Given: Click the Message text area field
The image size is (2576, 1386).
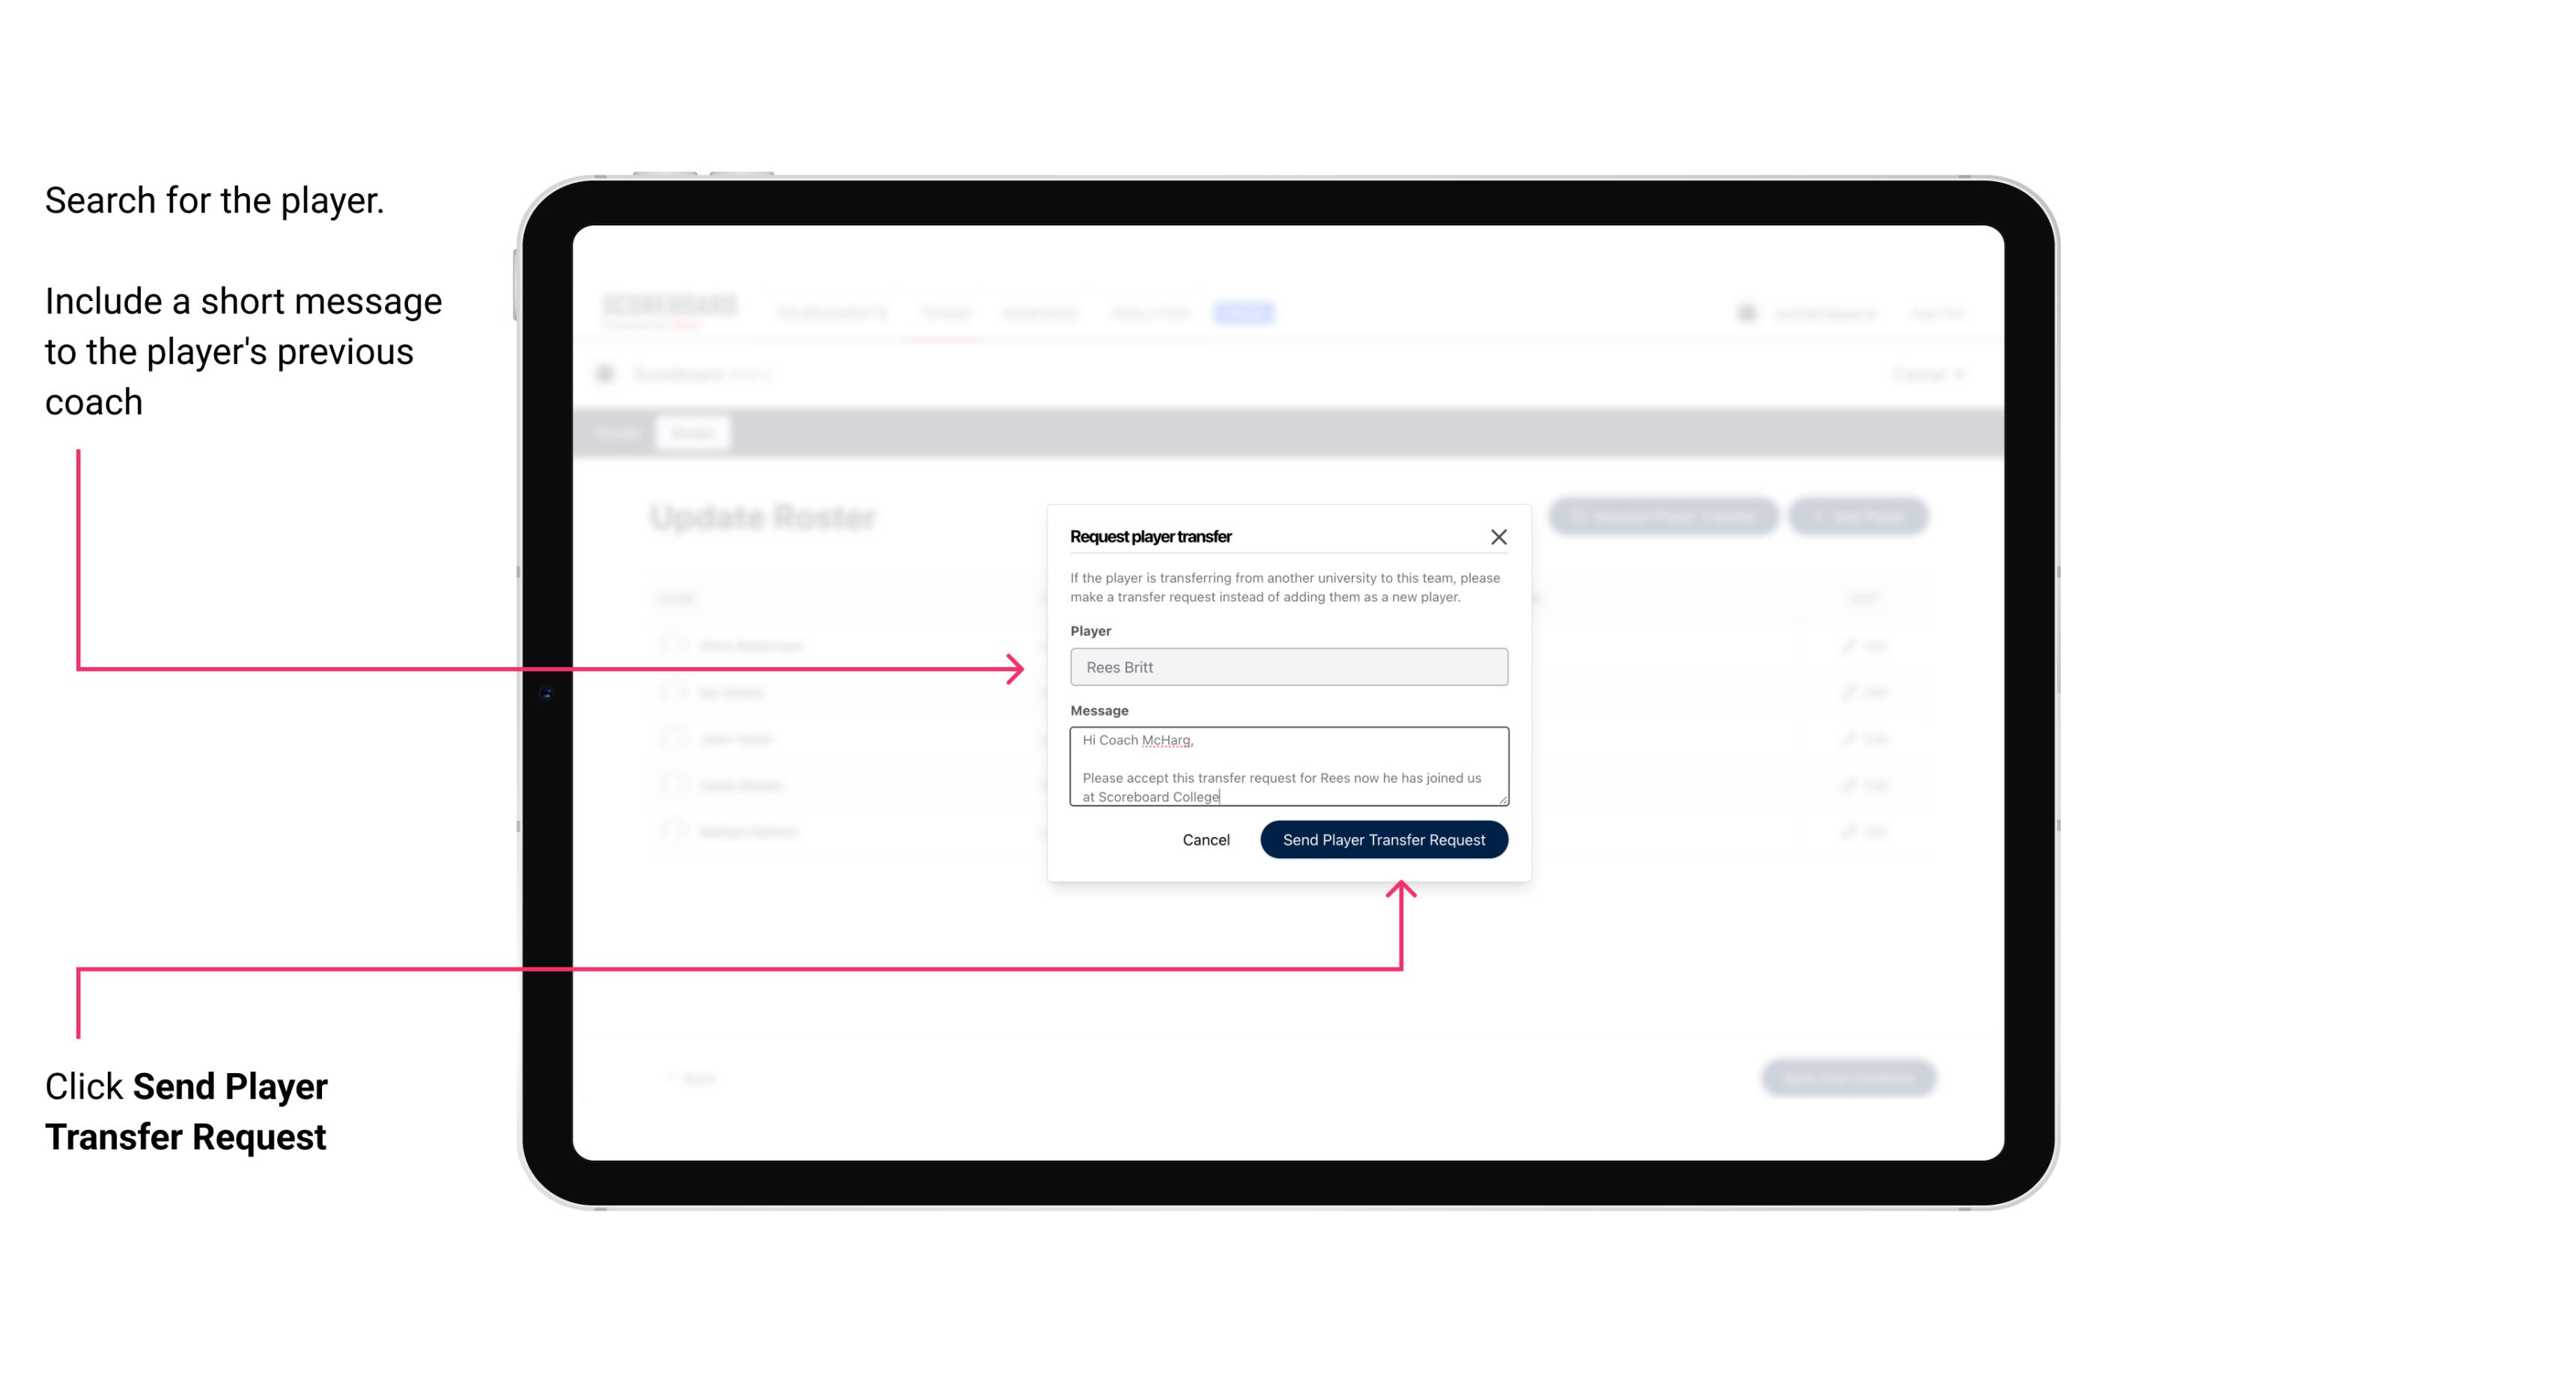Looking at the screenshot, I should tap(1286, 767).
